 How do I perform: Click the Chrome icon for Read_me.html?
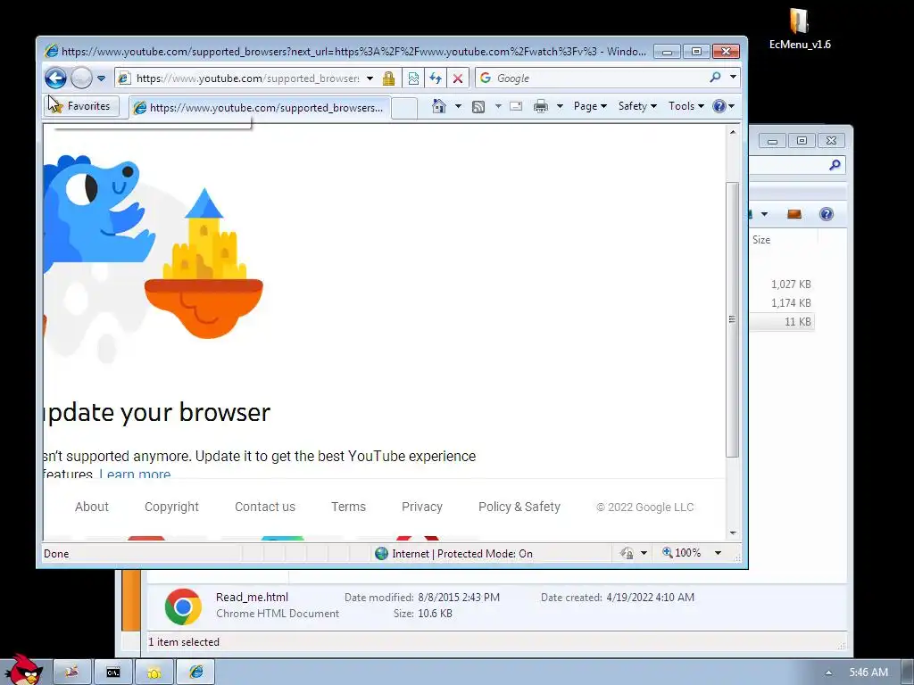tap(183, 607)
